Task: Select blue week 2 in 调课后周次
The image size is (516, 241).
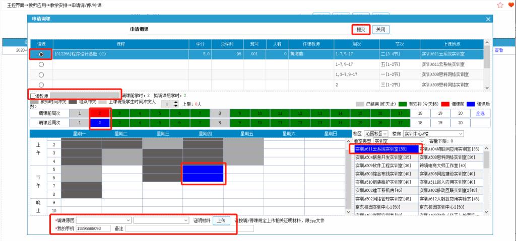Action: [100, 123]
